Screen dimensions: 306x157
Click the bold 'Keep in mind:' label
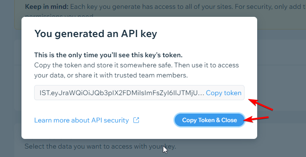point(47,7)
